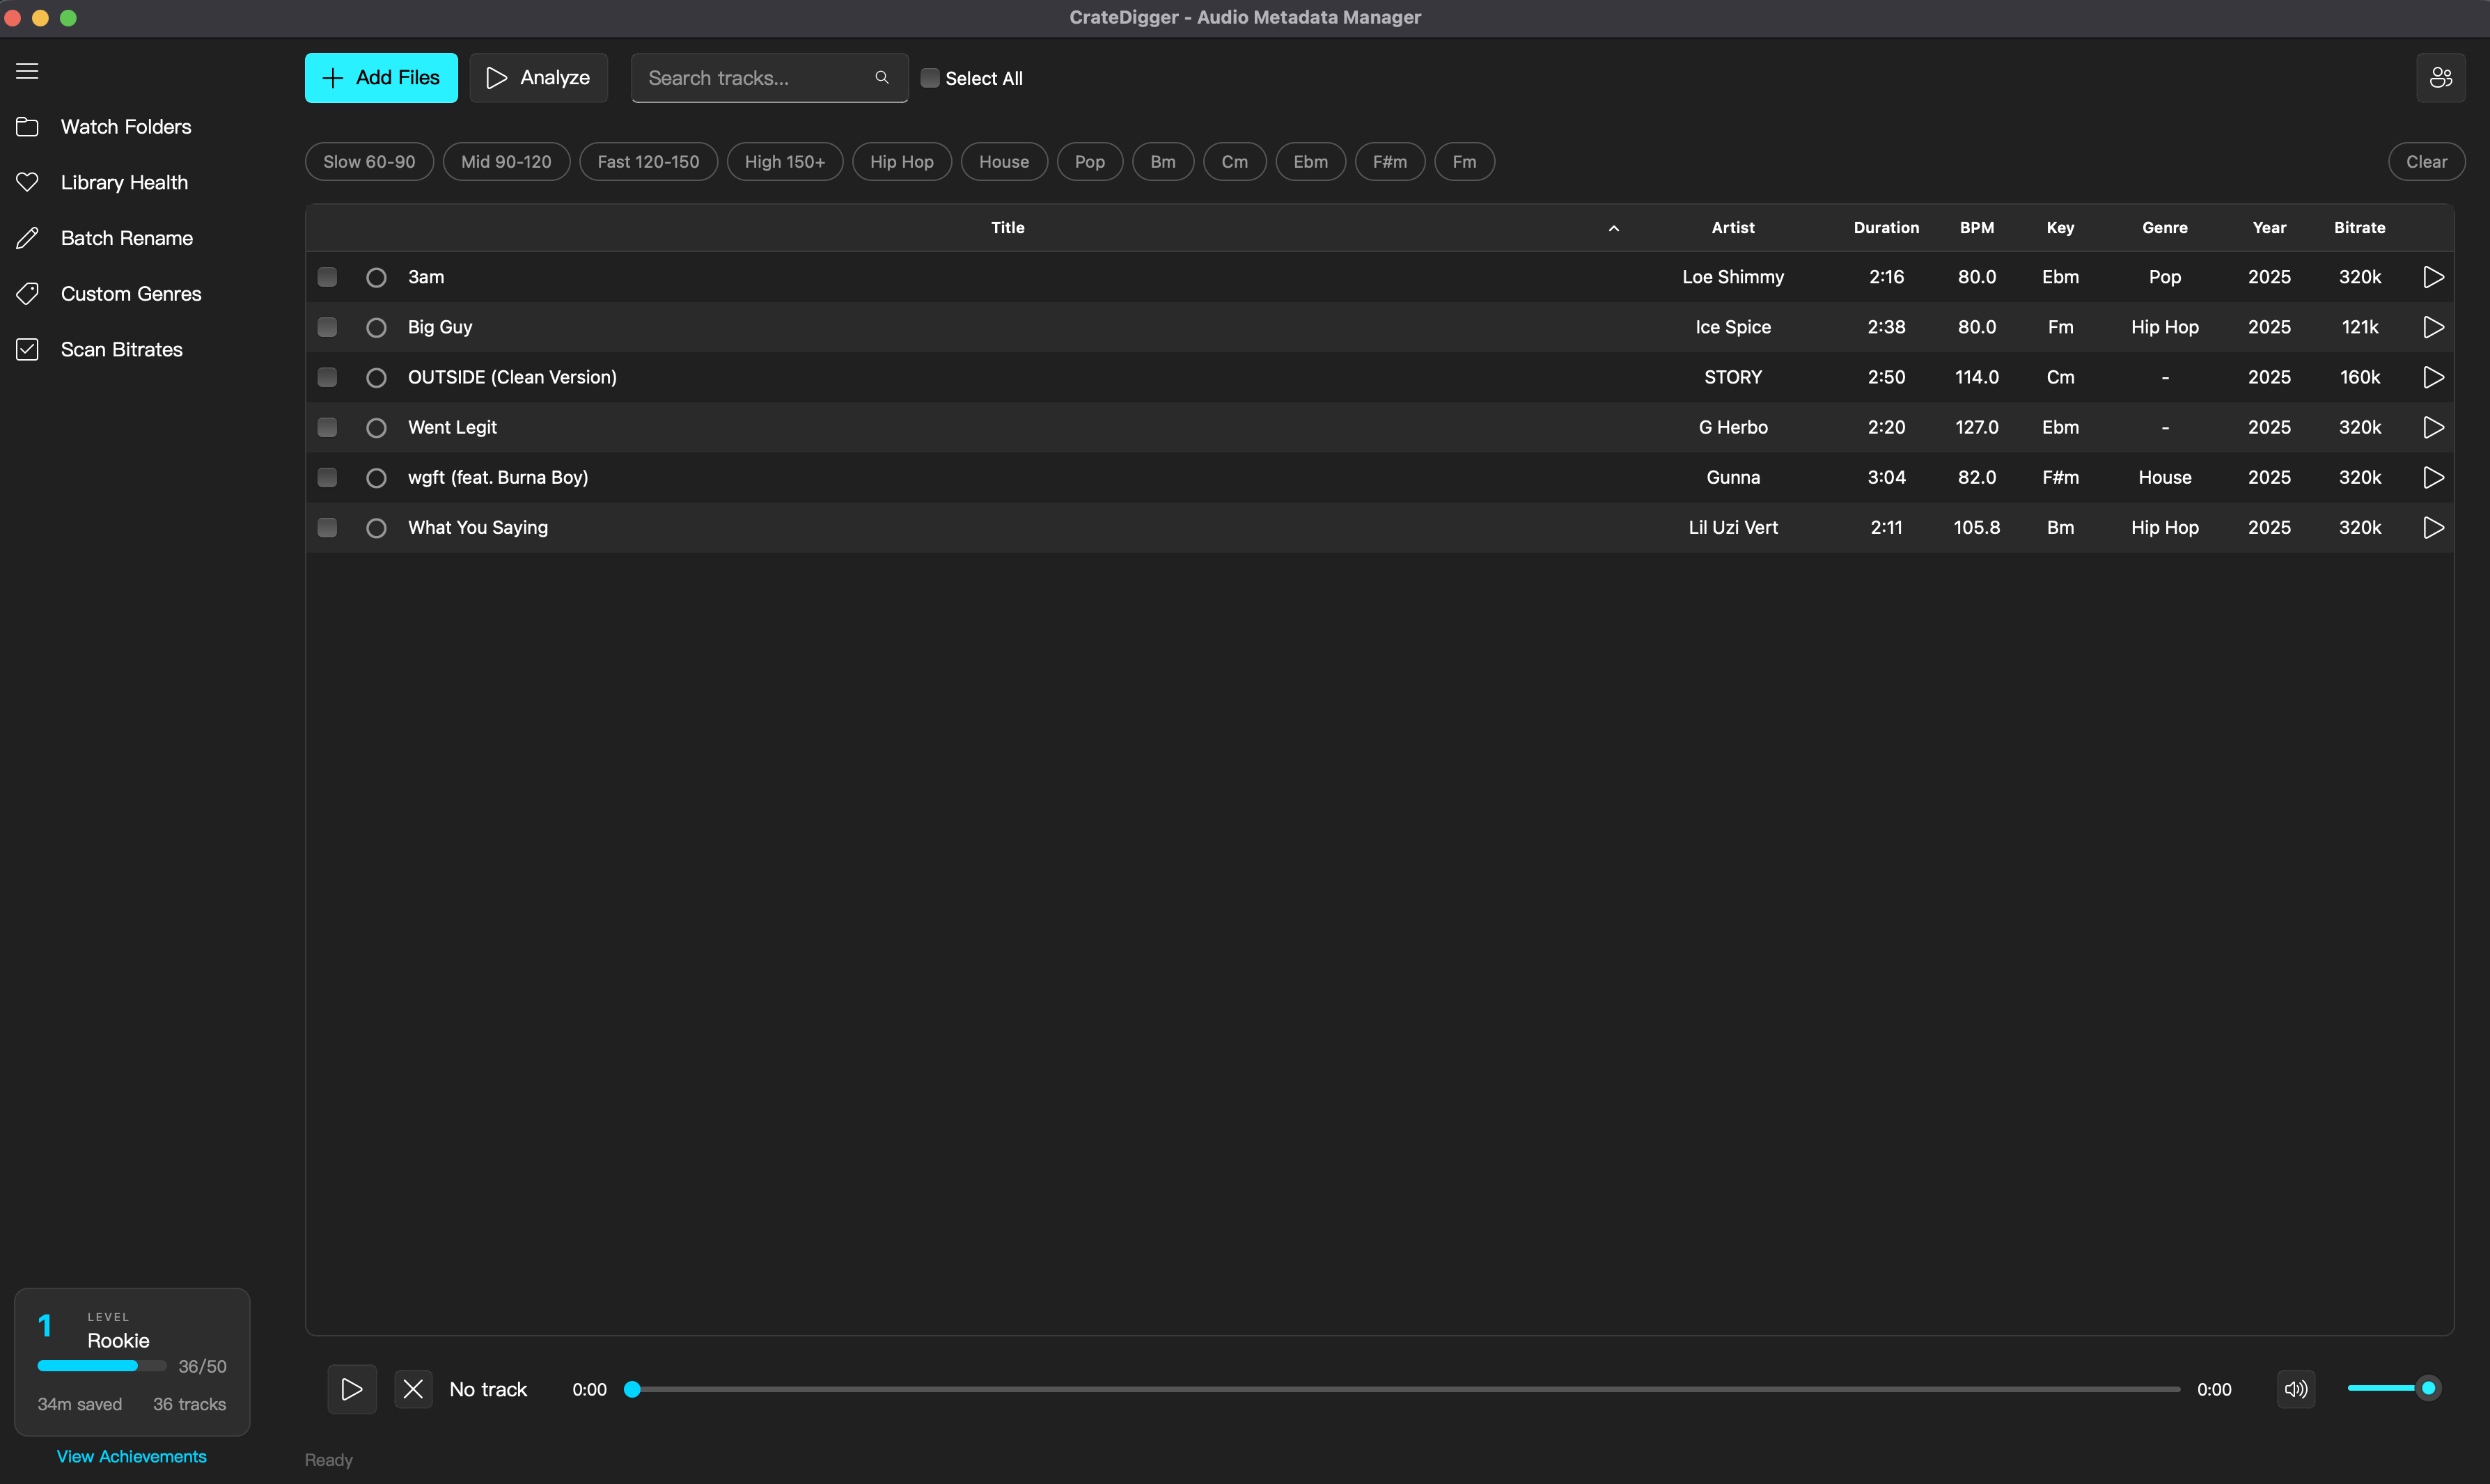Mute audio with the speaker icon
Image resolution: width=2490 pixels, height=1484 pixels.
click(2296, 1389)
